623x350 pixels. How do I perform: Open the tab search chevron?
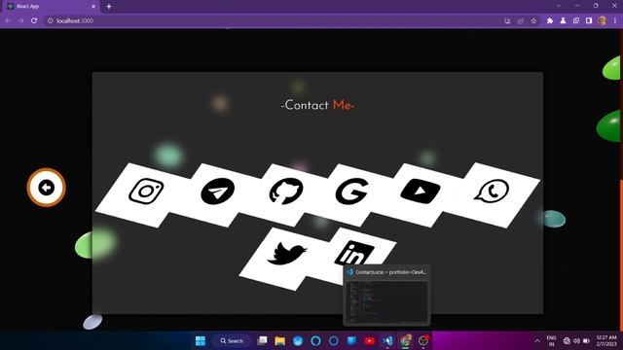pos(559,6)
